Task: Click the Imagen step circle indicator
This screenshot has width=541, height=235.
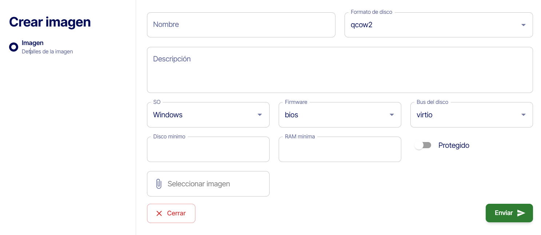Action: [13, 47]
